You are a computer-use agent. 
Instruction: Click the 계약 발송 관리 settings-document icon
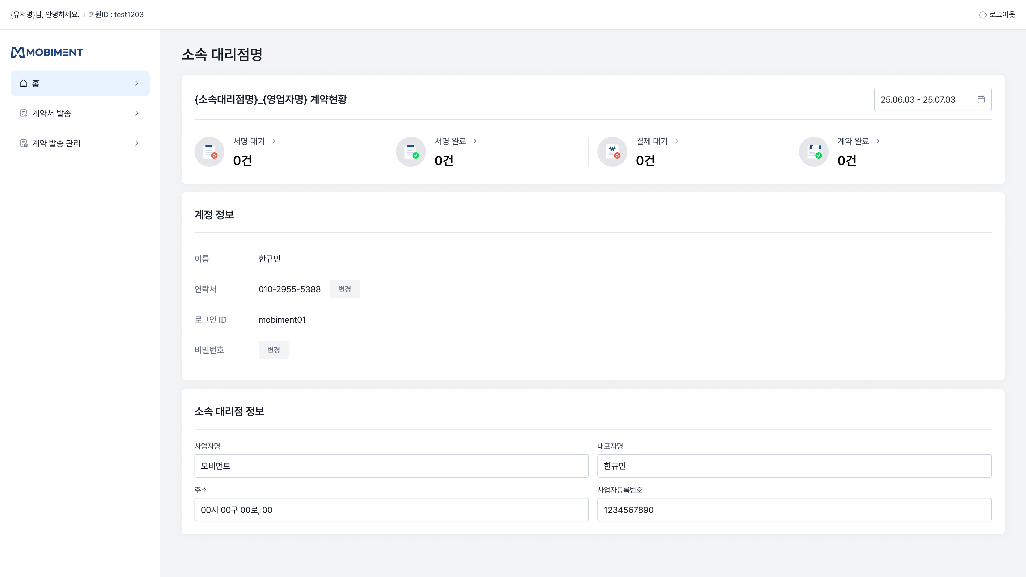point(24,143)
